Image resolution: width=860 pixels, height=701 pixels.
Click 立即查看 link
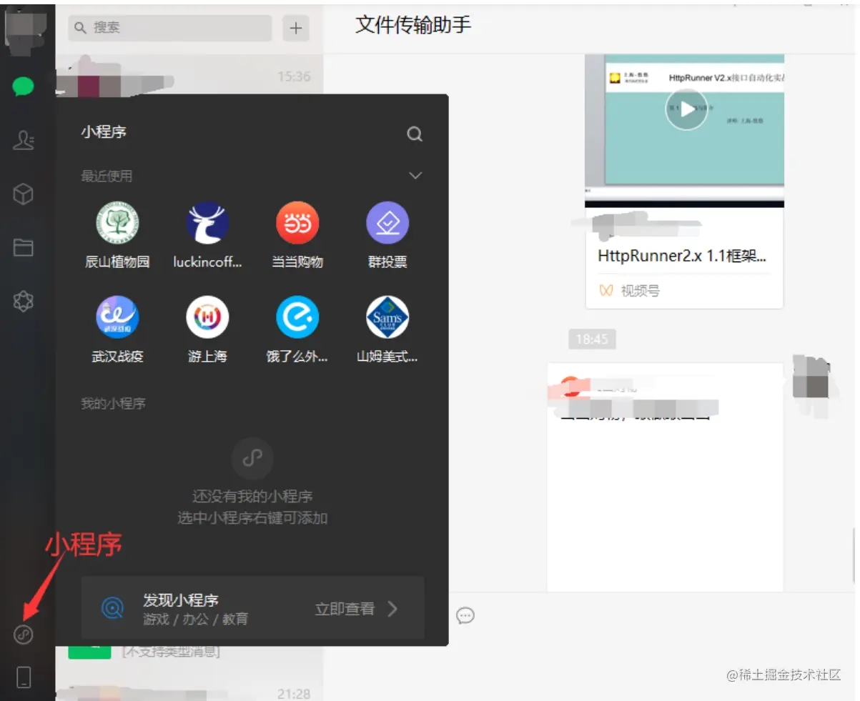tap(345, 609)
